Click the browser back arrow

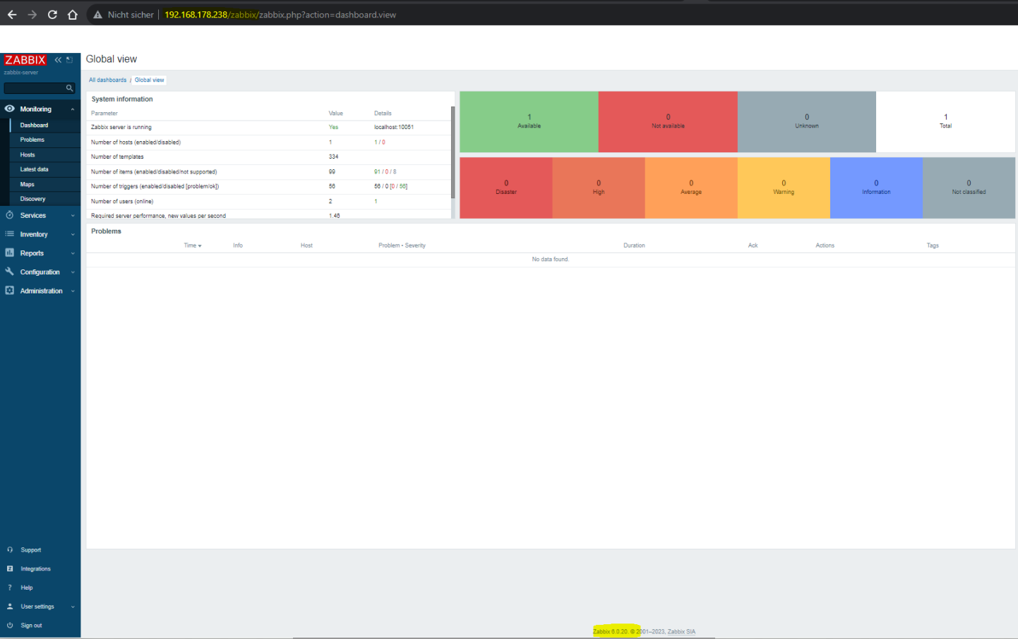12,15
